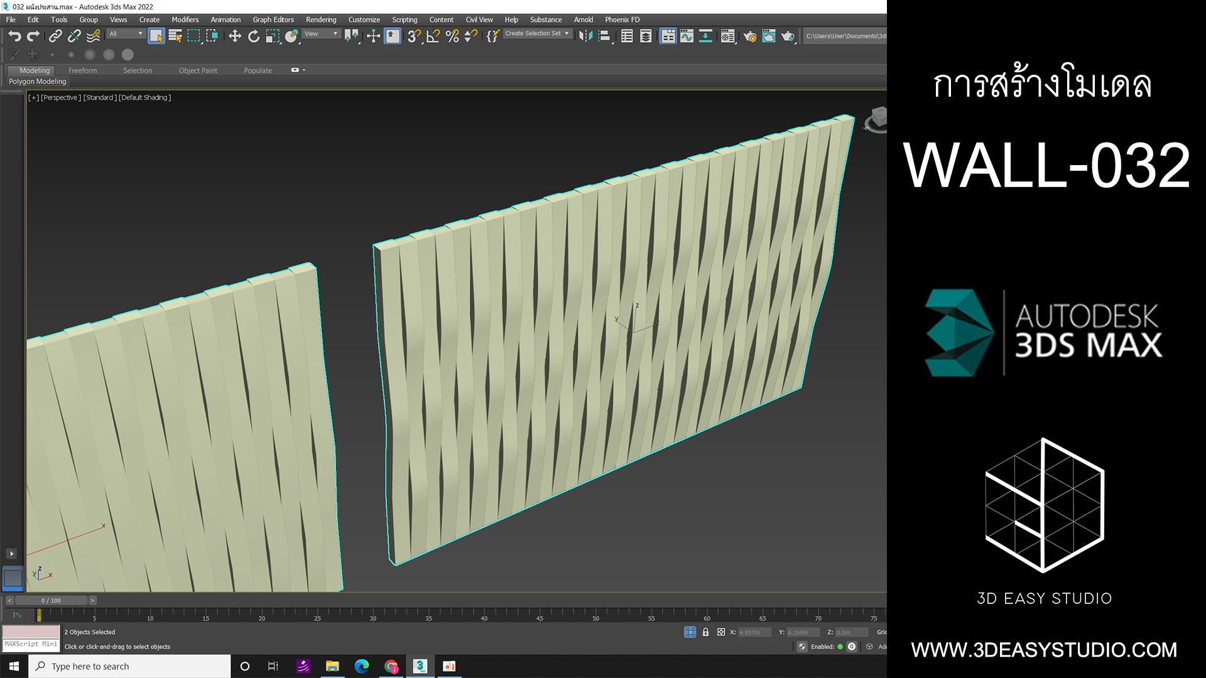Expand the View reference coordinate dropdown

322,34
